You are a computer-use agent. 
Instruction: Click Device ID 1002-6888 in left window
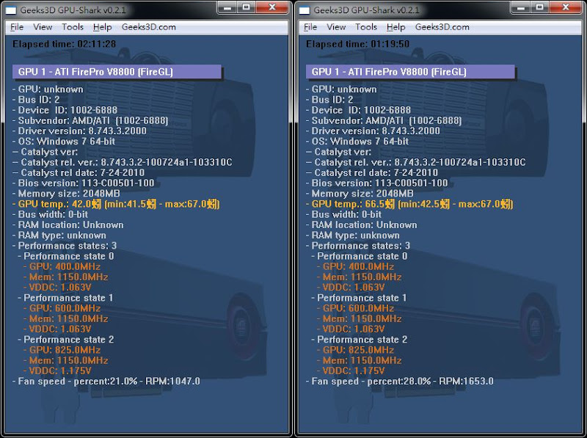(65, 110)
